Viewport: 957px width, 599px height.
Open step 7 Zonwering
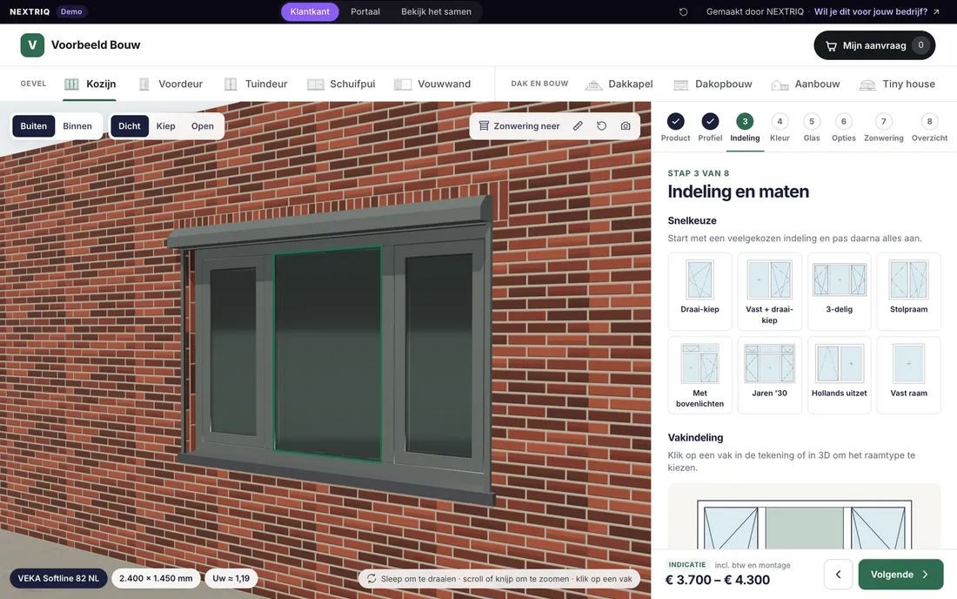(x=883, y=128)
